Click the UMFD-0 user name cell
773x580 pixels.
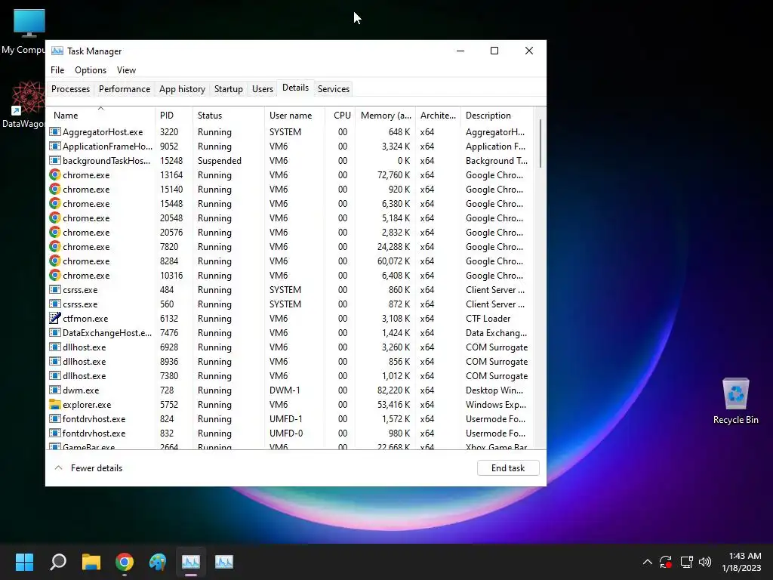286,433
